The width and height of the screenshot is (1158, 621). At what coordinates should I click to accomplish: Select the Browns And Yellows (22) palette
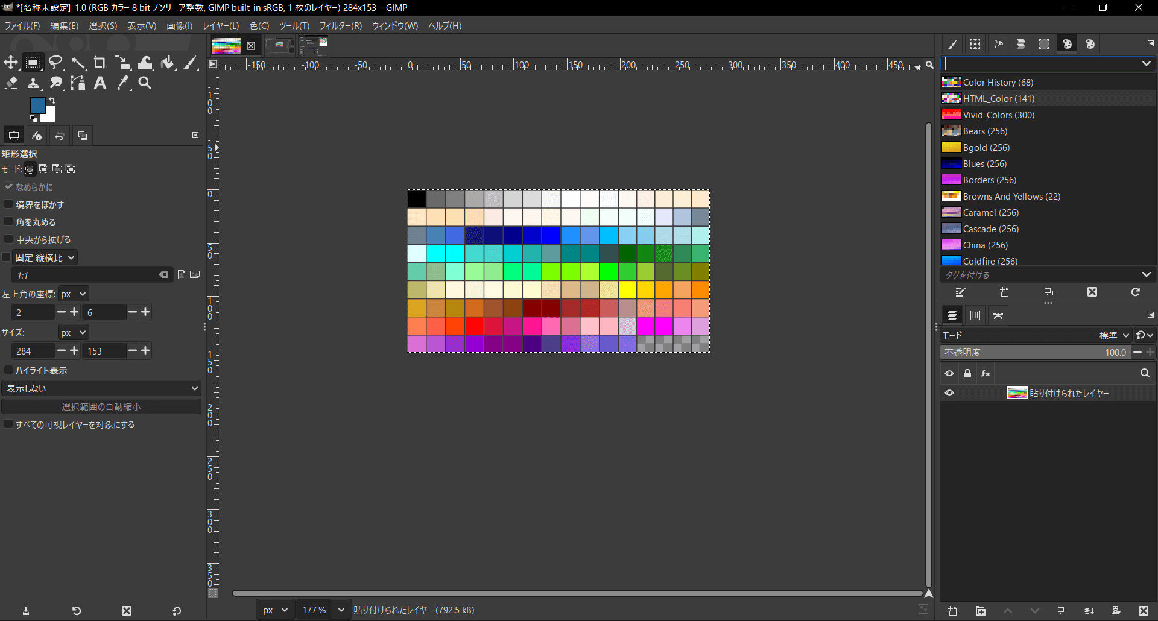(1048, 196)
